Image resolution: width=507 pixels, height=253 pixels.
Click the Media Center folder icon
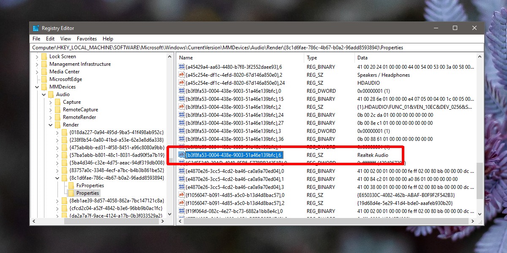click(45, 72)
